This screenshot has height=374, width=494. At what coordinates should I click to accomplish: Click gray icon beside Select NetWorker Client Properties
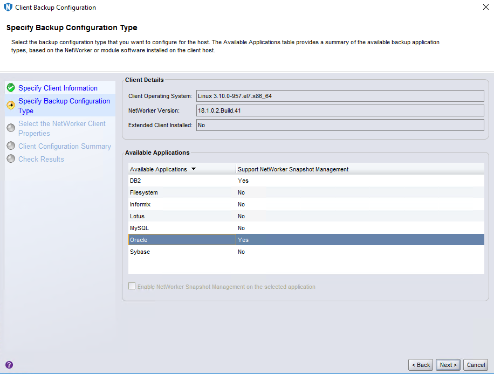tap(11, 128)
